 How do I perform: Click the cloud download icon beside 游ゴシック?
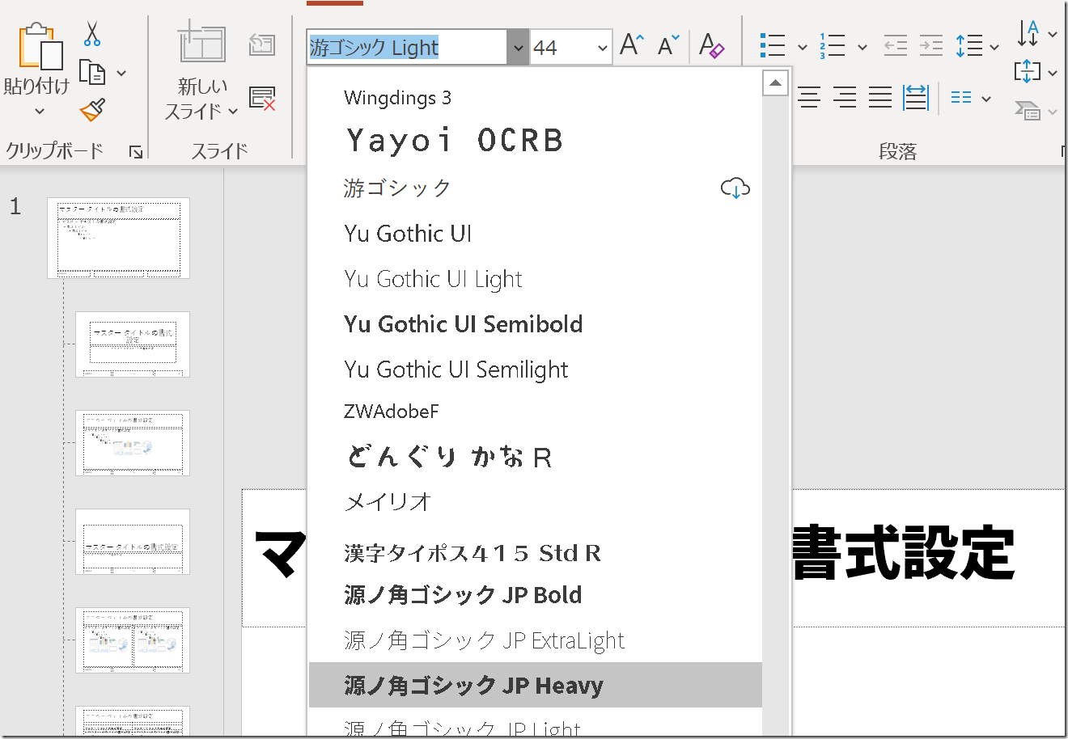[735, 188]
